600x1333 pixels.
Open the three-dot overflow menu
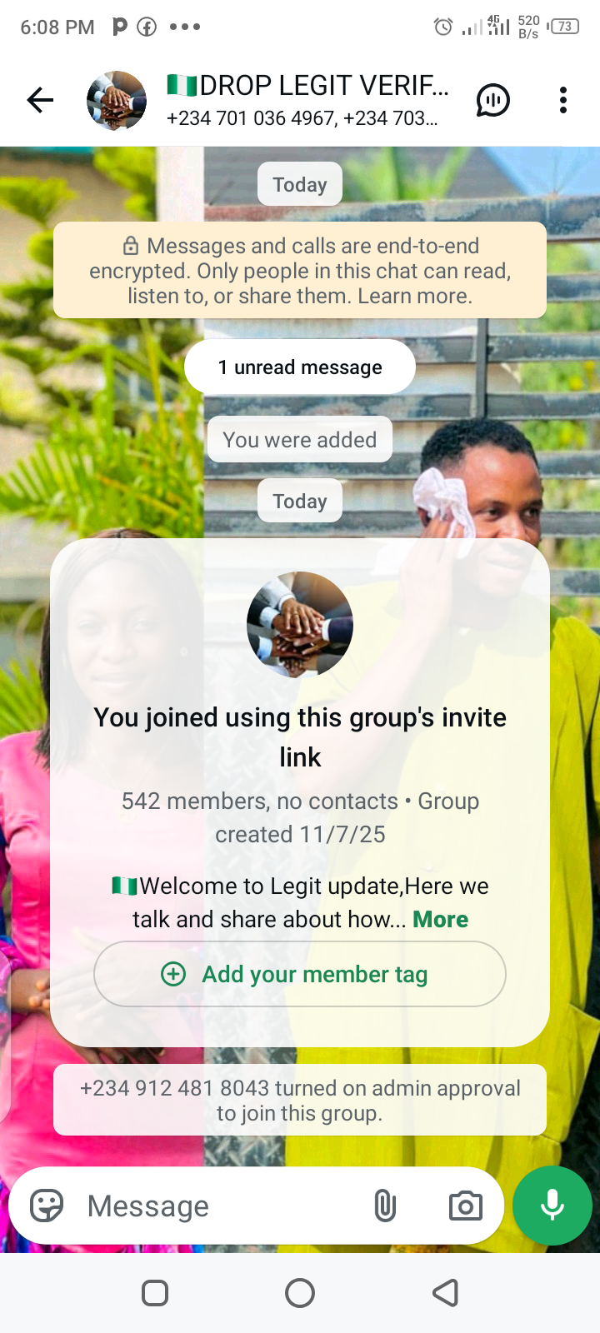click(563, 100)
